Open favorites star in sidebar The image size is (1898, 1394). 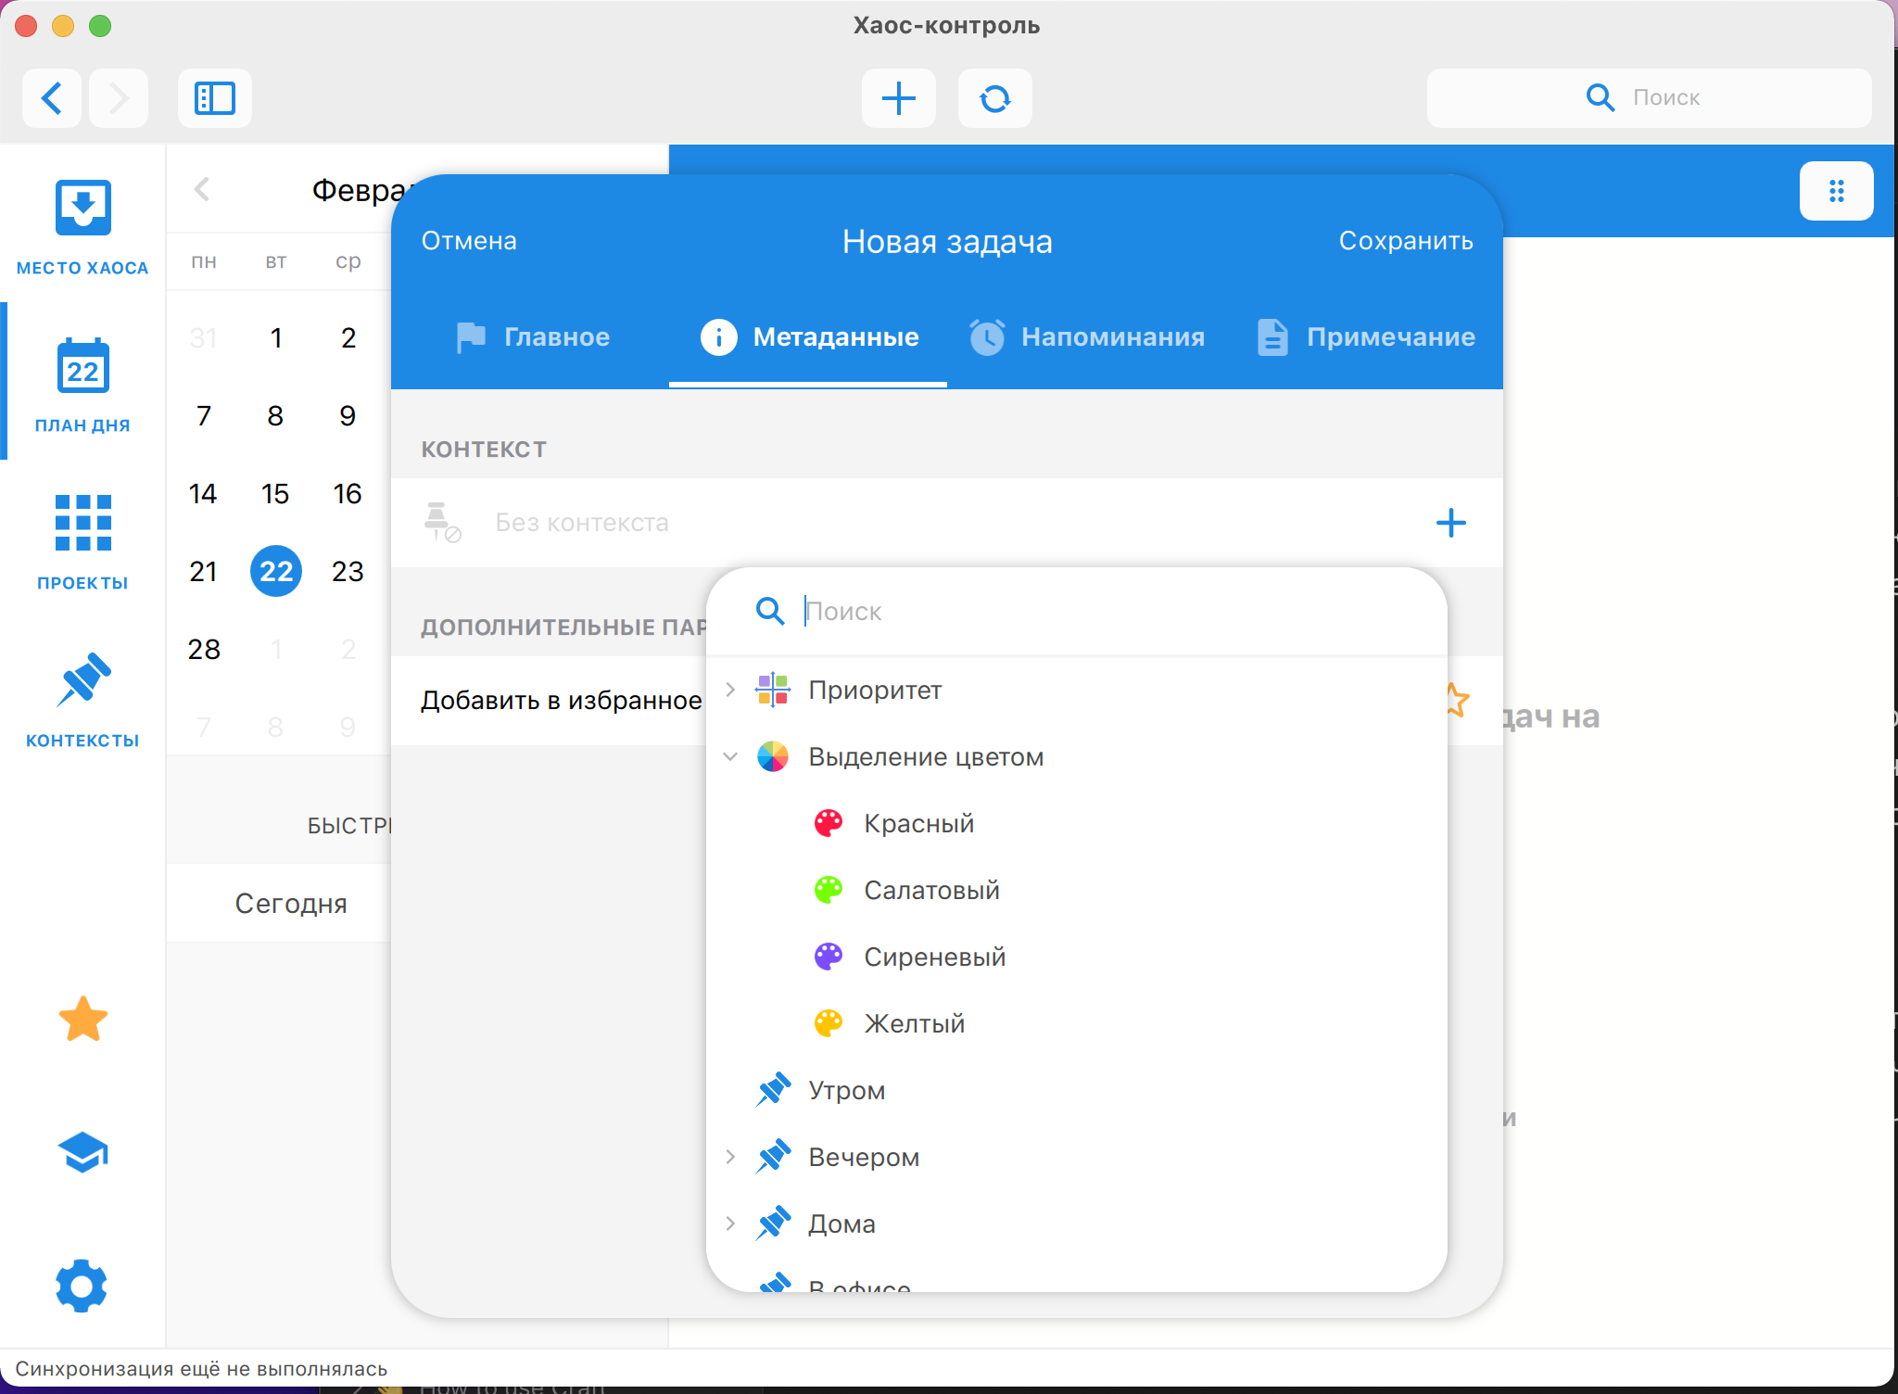click(x=83, y=1020)
